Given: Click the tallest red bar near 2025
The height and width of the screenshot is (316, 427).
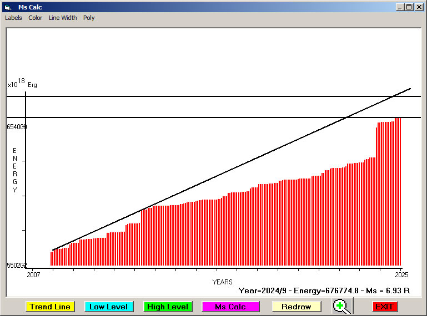Looking at the screenshot, I should coord(398,191).
